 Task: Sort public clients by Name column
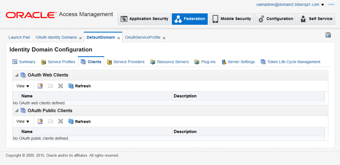pyautogui.click(x=96, y=132)
